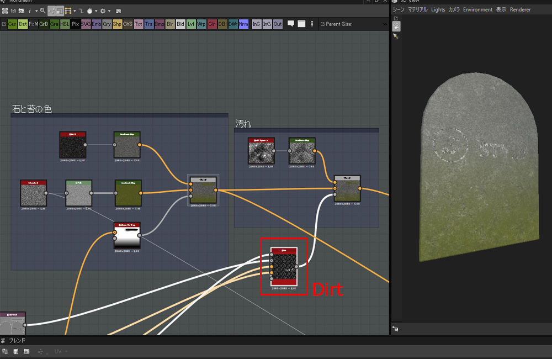This screenshot has width=552, height=359.
Task: Add a Distance node with Dst button
Action: 23,24
